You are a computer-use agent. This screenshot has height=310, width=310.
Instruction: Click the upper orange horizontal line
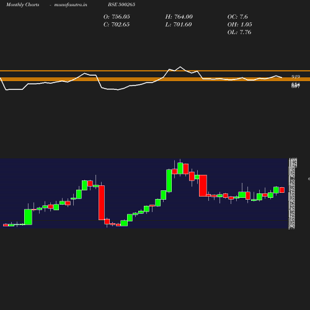pyautogui.click(x=155, y=71)
